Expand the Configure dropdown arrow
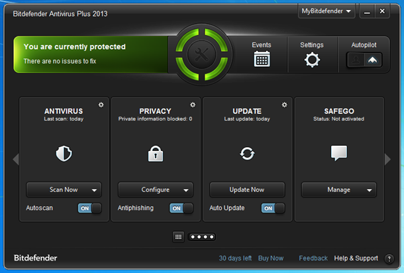This screenshot has height=273, width=404. [185, 190]
